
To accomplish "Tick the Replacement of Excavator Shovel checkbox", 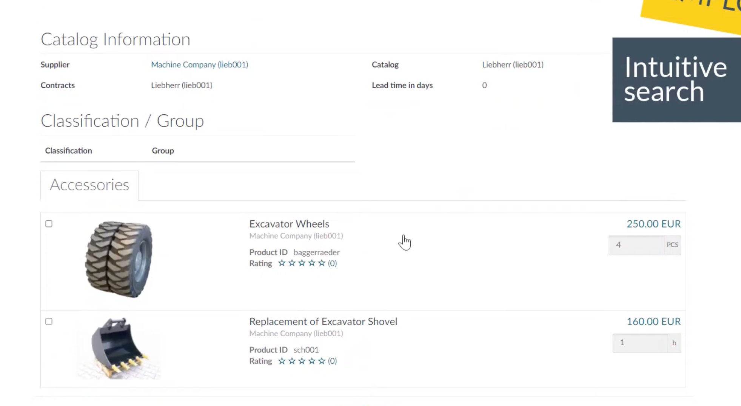I will pos(49,321).
